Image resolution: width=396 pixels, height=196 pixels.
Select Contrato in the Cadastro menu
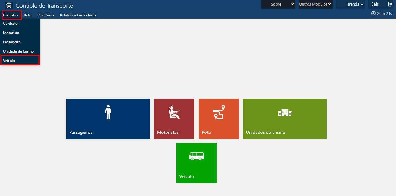click(10, 23)
